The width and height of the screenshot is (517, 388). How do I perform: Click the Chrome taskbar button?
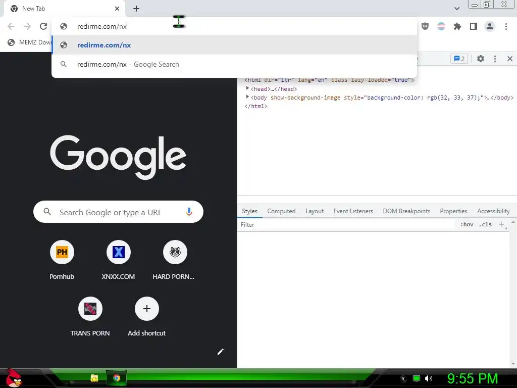coord(117,378)
